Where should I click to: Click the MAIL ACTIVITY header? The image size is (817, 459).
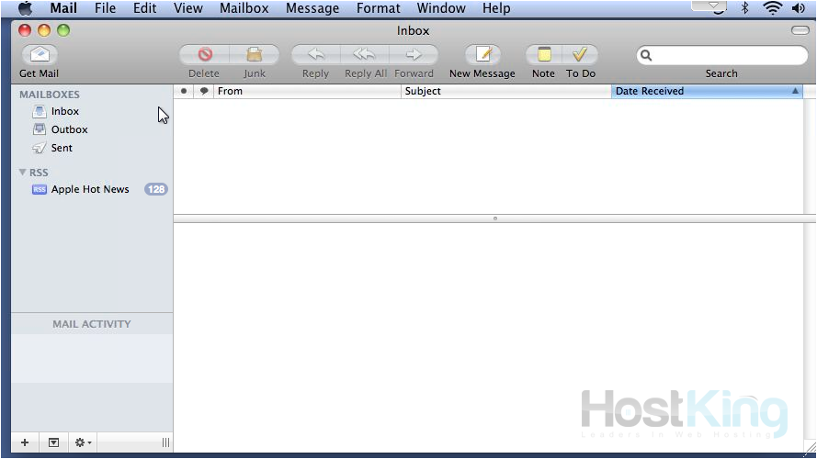point(92,324)
